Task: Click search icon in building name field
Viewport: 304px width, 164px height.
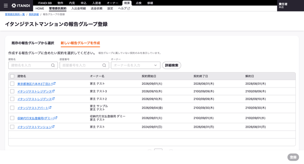Action: pos(53,65)
